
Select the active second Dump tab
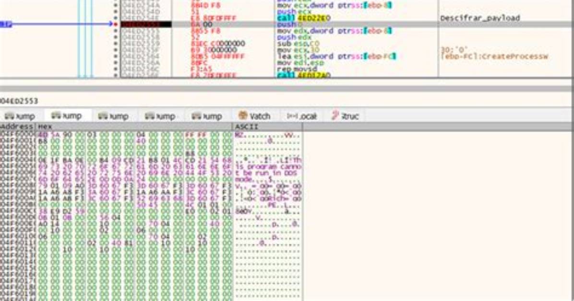click(x=67, y=116)
